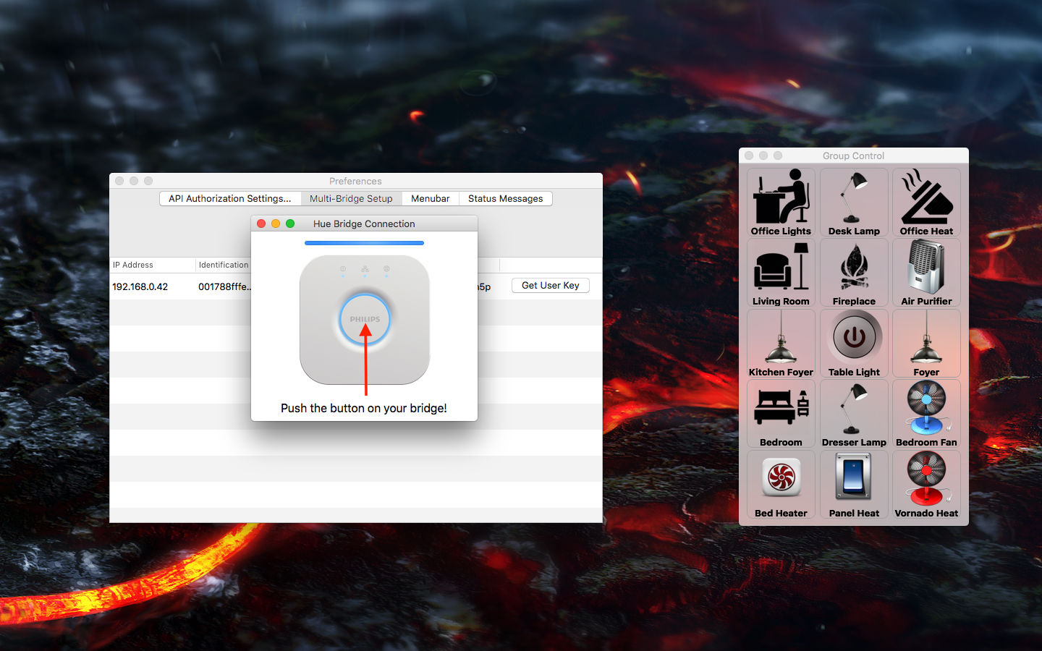Screen dimensions: 1042x651
Task: Switch the Bedroom Fan icon
Action: tap(926, 414)
